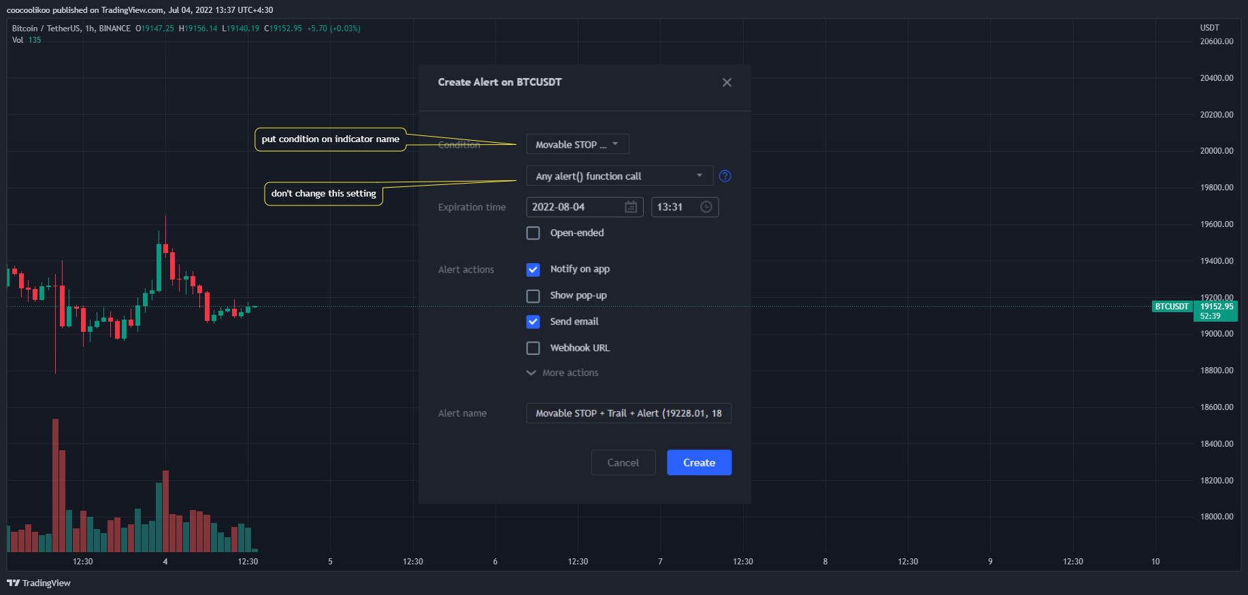Image resolution: width=1248 pixels, height=595 pixels.
Task: Click the expiration date field 2022-08-04
Action: 585,207
